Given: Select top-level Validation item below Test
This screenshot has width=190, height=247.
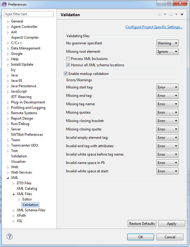Looking at the screenshot, I should click(x=19, y=156).
